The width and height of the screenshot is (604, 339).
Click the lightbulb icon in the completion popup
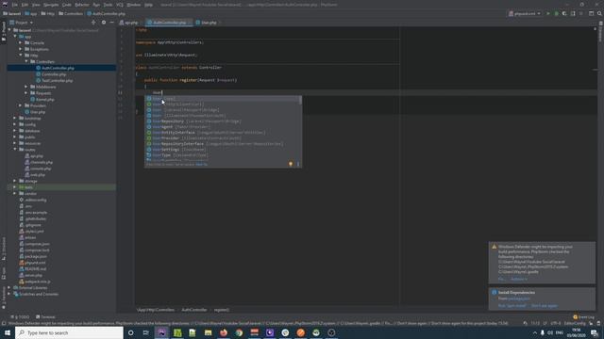coord(291,164)
